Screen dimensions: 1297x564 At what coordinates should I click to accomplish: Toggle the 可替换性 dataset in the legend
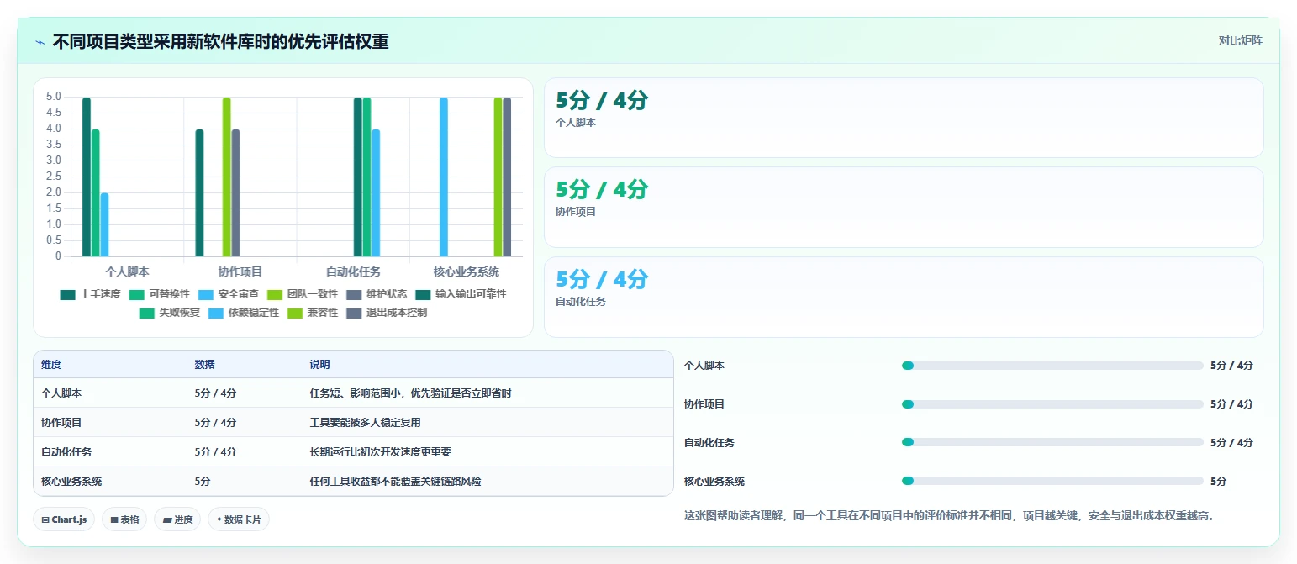[160, 295]
